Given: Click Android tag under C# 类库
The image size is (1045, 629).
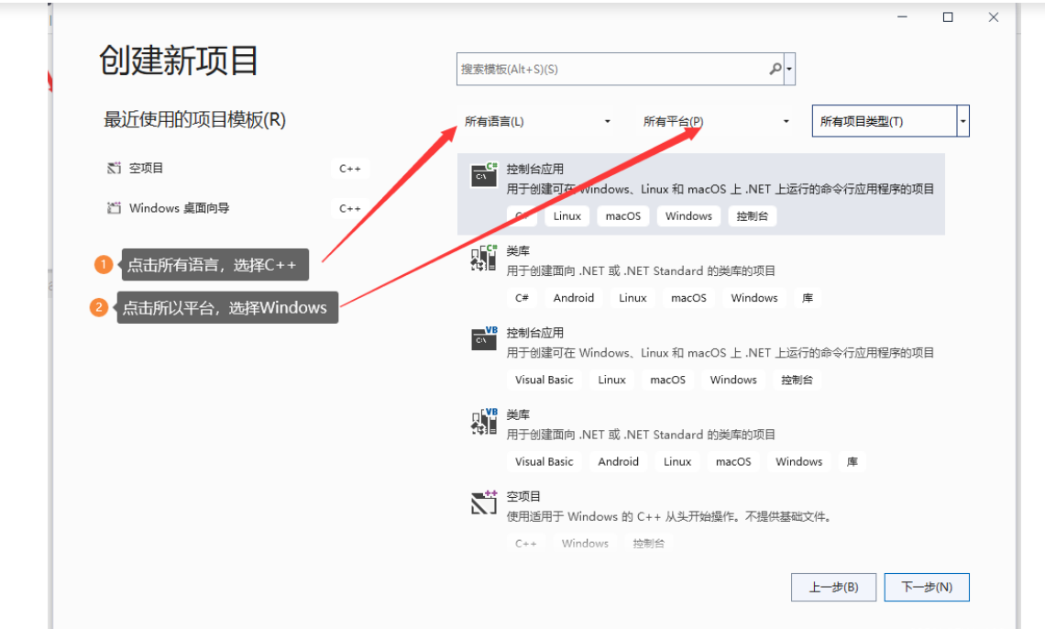Looking at the screenshot, I should (573, 298).
